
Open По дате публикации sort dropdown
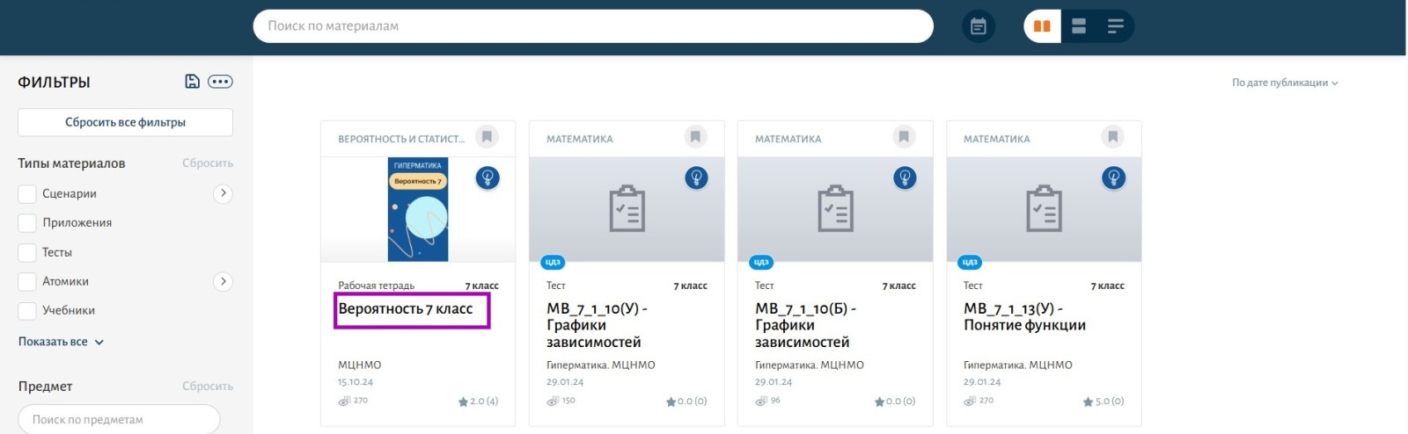[x=1285, y=83]
